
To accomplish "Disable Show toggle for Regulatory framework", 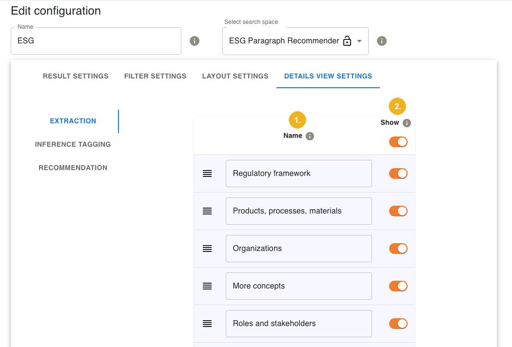I will (x=398, y=173).
